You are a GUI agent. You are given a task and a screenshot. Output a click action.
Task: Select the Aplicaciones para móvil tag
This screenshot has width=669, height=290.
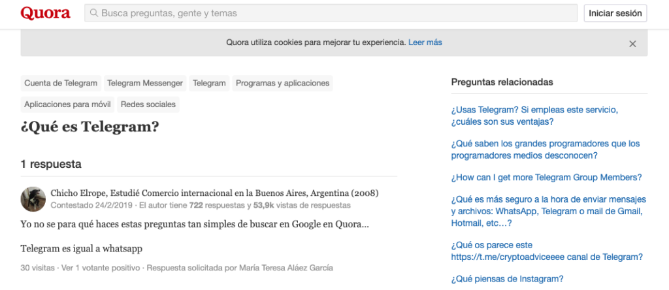pyautogui.click(x=67, y=105)
